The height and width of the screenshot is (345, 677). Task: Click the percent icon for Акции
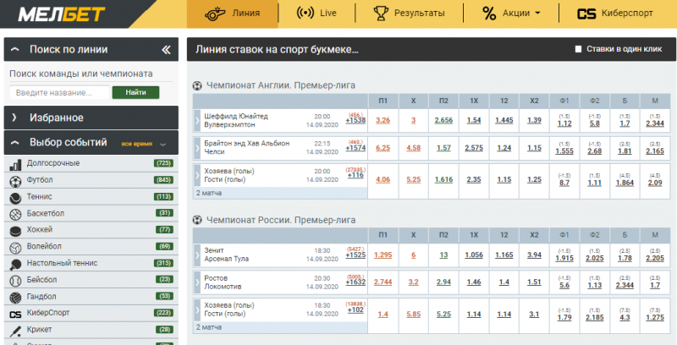coord(489,14)
